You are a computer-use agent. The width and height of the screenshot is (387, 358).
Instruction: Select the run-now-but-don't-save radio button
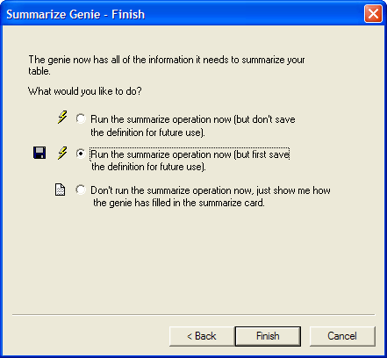[x=81, y=118]
